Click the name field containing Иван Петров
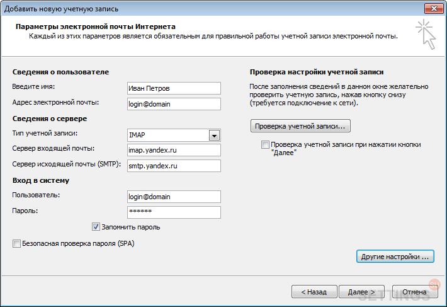 [x=174, y=88]
